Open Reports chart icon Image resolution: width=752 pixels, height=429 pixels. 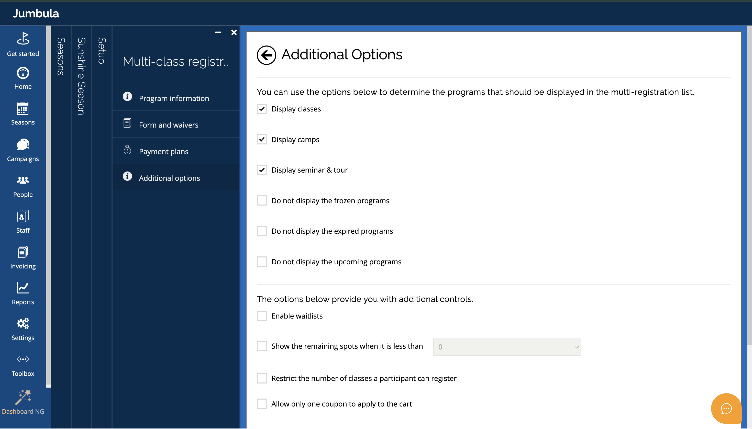23,288
